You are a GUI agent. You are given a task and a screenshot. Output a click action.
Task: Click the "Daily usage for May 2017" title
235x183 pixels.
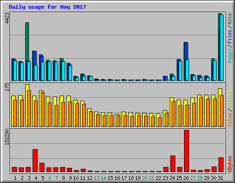(x=47, y=7)
